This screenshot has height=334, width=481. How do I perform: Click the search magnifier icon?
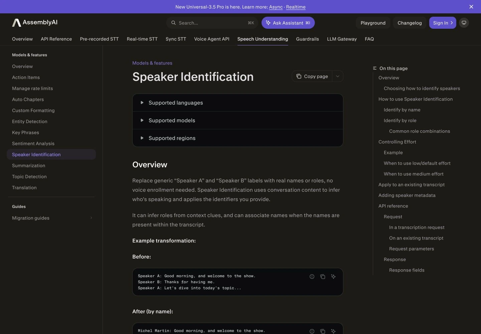click(173, 23)
